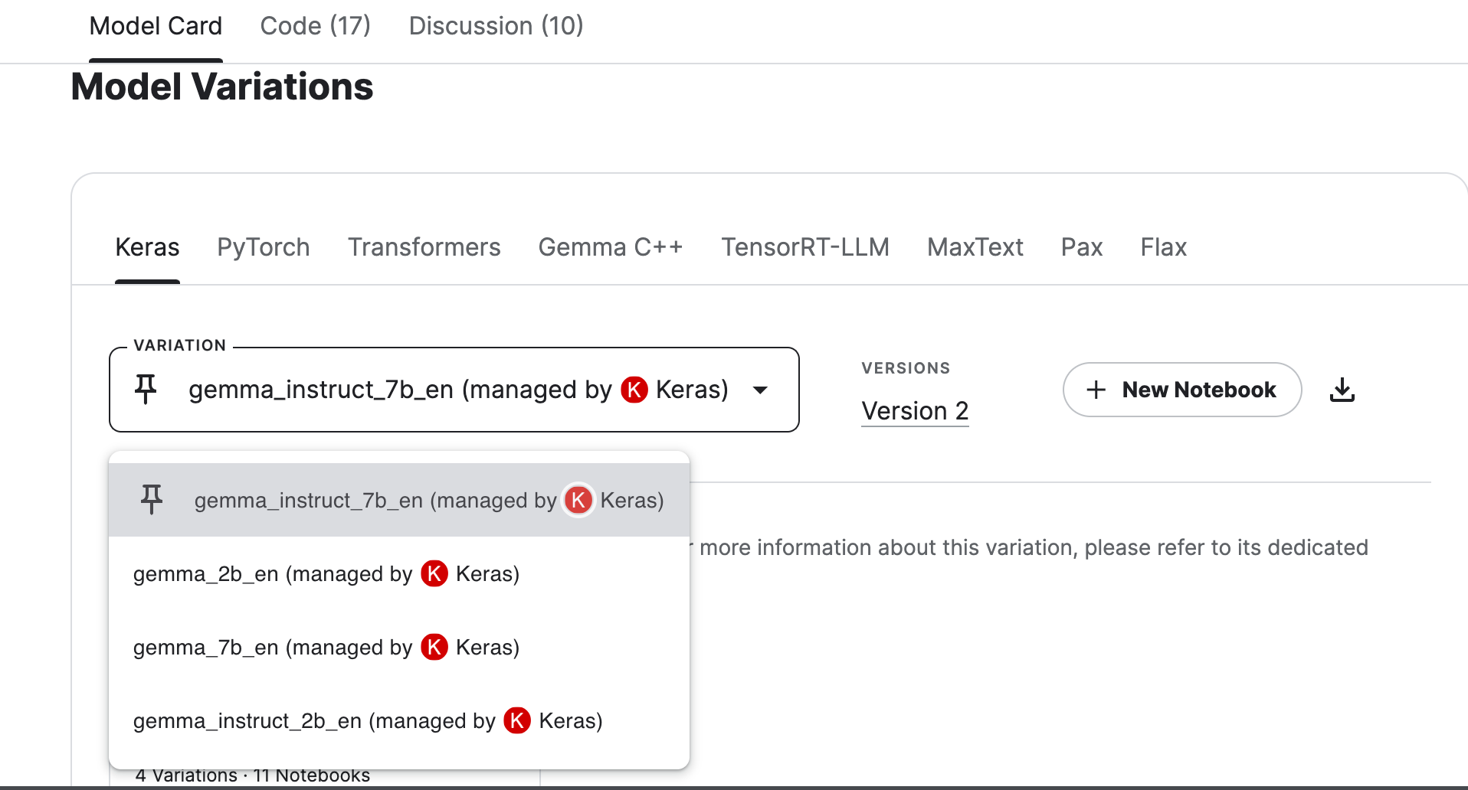1468x790 pixels.
Task: Click the New Notebook button
Action: point(1181,390)
